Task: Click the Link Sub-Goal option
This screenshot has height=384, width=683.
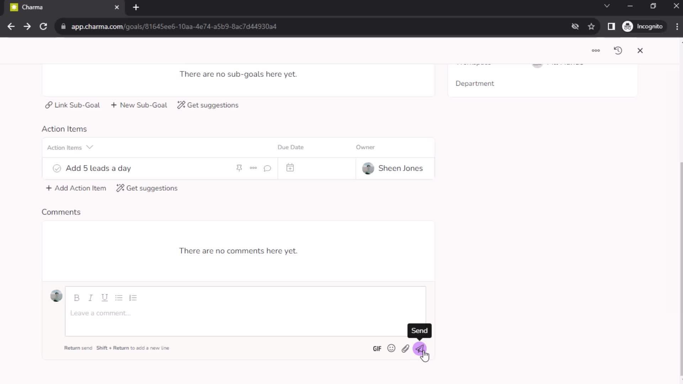Action: pyautogui.click(x=72, y=105)
